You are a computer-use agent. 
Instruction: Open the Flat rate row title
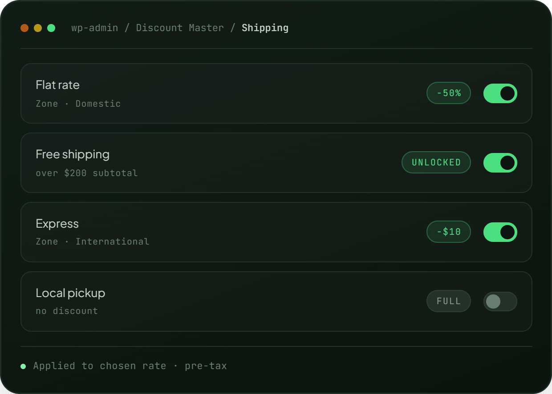tap(57, 85)
